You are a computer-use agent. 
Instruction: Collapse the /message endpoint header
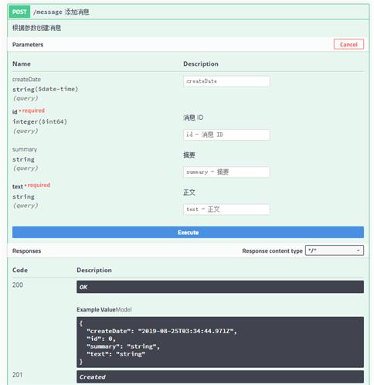click(x=188, y=12)
